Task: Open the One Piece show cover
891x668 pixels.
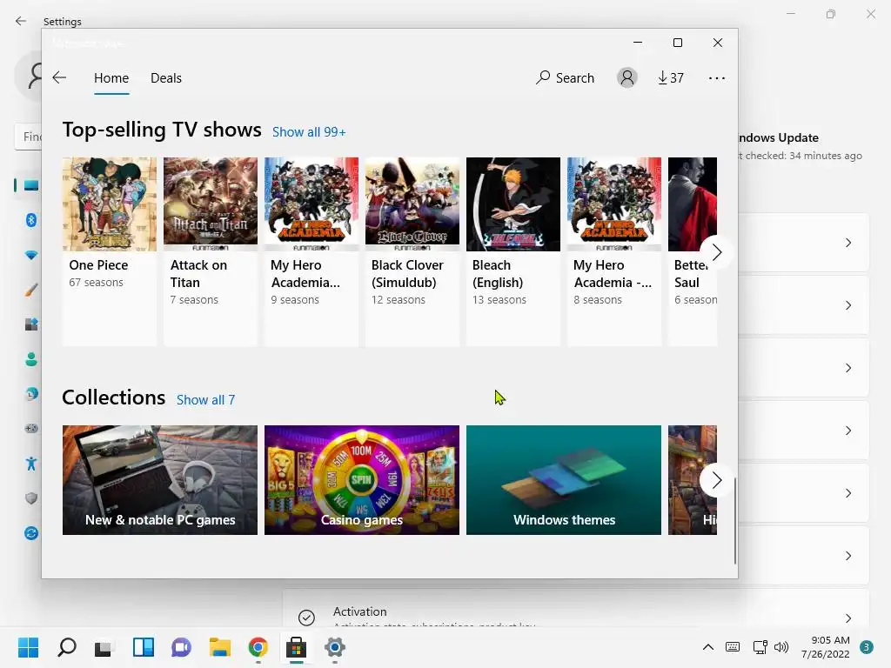Action: [x=109, y=204]
